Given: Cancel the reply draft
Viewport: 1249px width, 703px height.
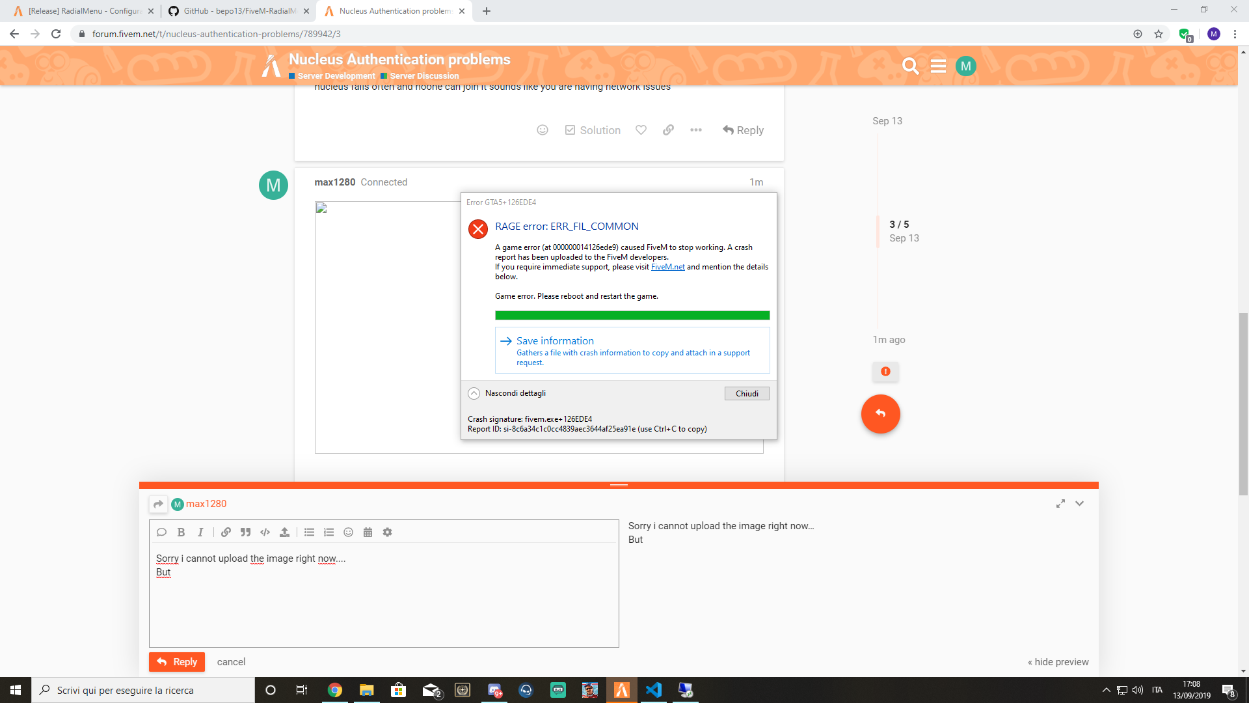Looking at the screenshot, I should (231, 662).
